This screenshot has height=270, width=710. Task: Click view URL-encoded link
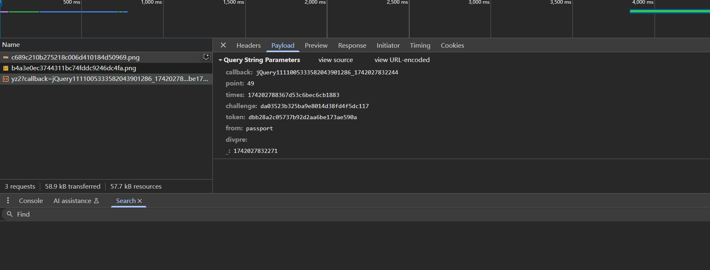coord(402,60)
